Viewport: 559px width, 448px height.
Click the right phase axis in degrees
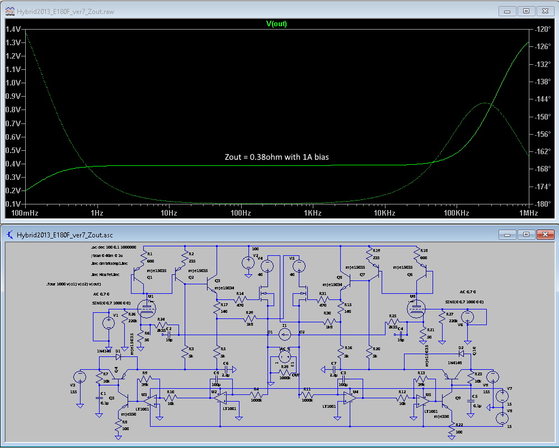point(543,116)
